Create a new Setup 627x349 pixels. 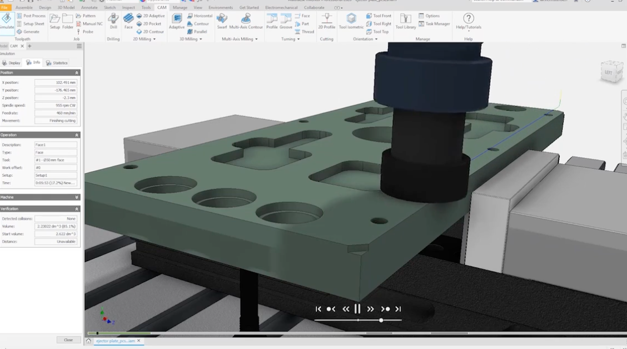pos(55,21)
